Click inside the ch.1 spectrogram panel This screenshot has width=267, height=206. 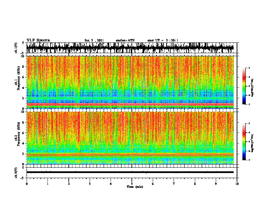130,82
